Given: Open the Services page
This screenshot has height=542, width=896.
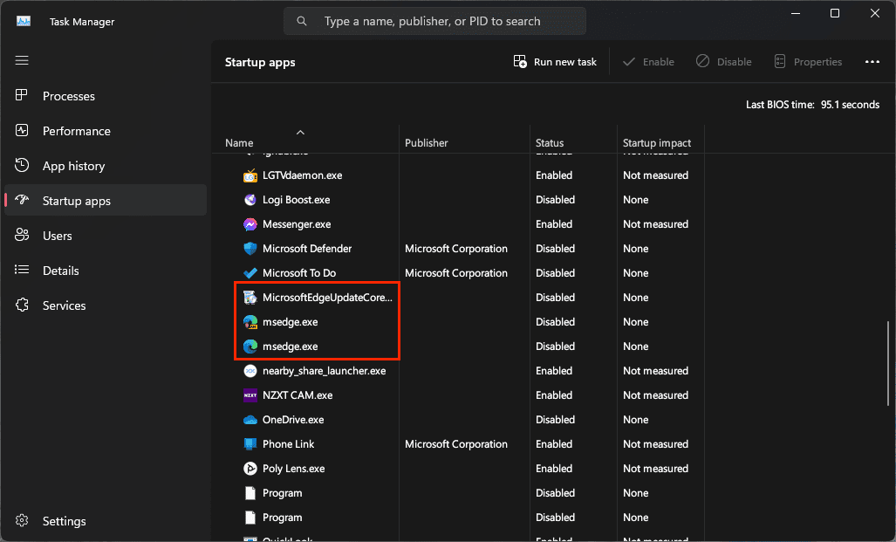Looking at the screenshot, I should point(106,305).
